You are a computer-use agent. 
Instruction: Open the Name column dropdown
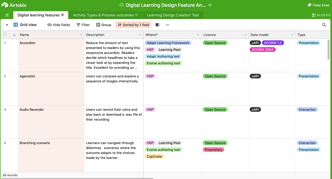pyautogui.click(x=80, y=35)
